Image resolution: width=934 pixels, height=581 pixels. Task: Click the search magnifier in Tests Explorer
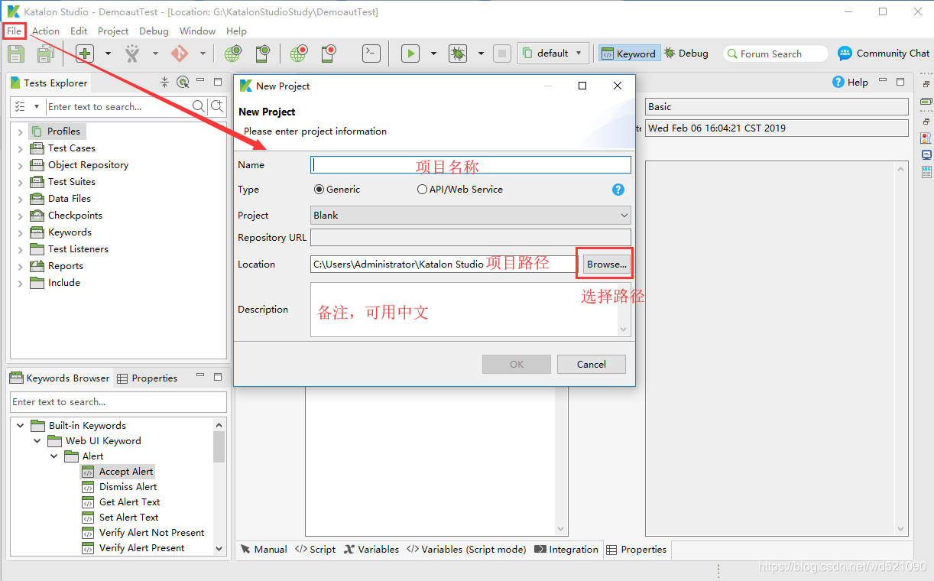(199, 106)
